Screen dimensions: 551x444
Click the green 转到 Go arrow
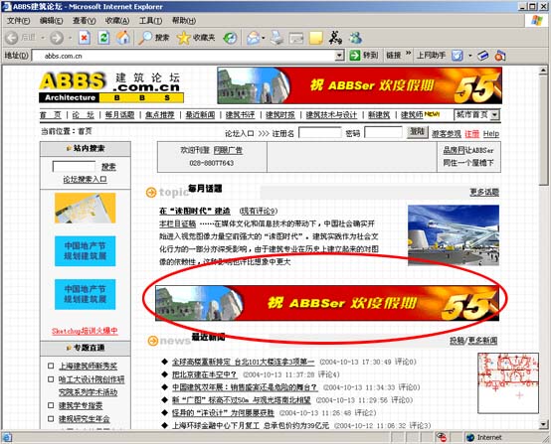[x=355, y=55]
